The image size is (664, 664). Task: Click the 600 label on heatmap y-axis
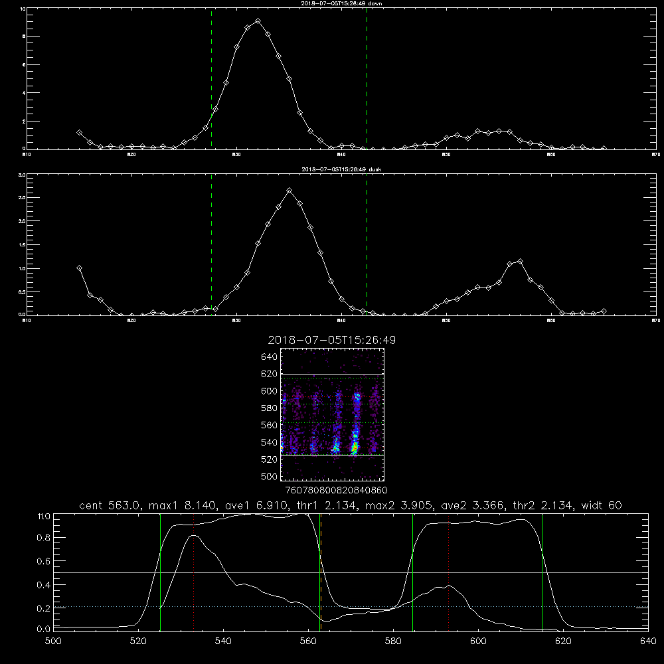(270, 391)
